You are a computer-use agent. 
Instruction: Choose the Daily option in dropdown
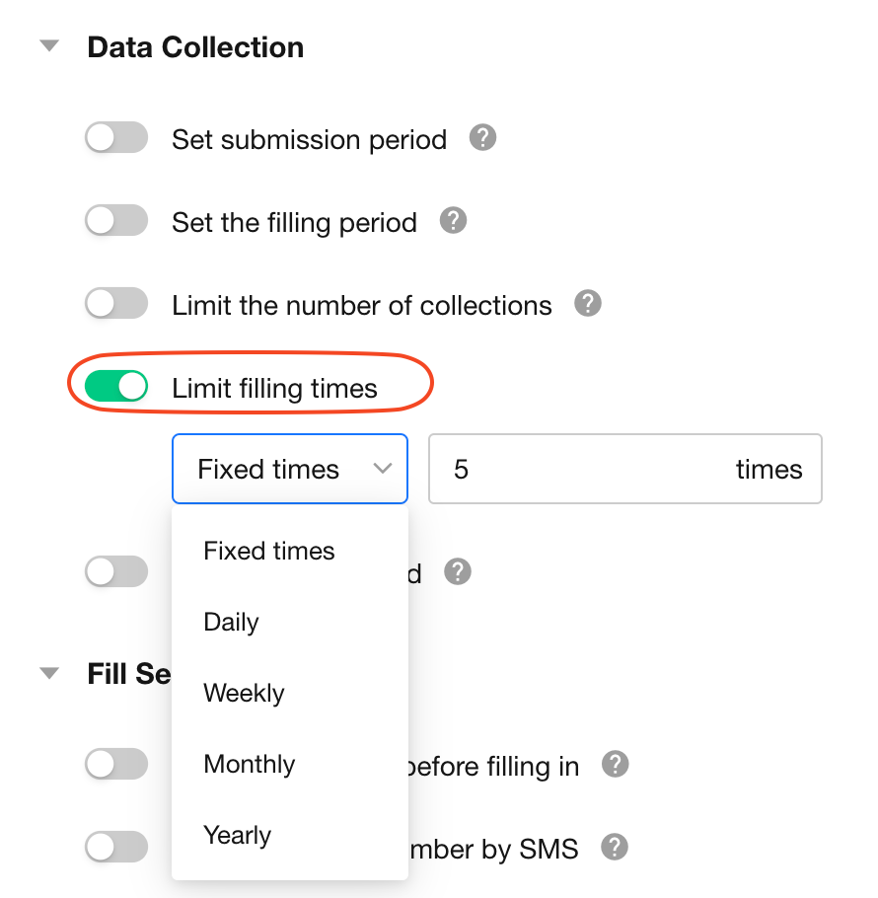point(232,623)
